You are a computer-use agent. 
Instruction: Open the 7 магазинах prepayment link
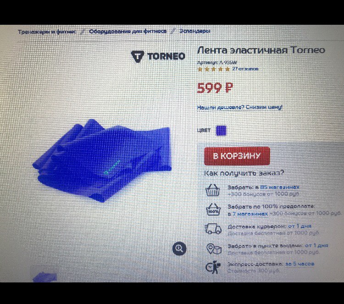click(250, 214)
